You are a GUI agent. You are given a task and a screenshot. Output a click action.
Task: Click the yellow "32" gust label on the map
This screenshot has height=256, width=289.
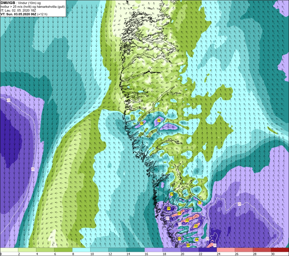169,208
